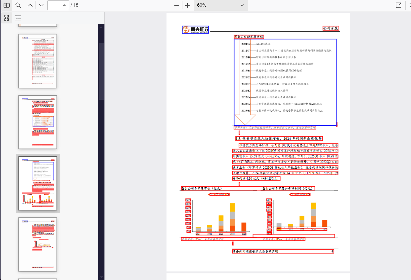
Task: Open the 60% zoom level dropdown
Action: [221, 5]
